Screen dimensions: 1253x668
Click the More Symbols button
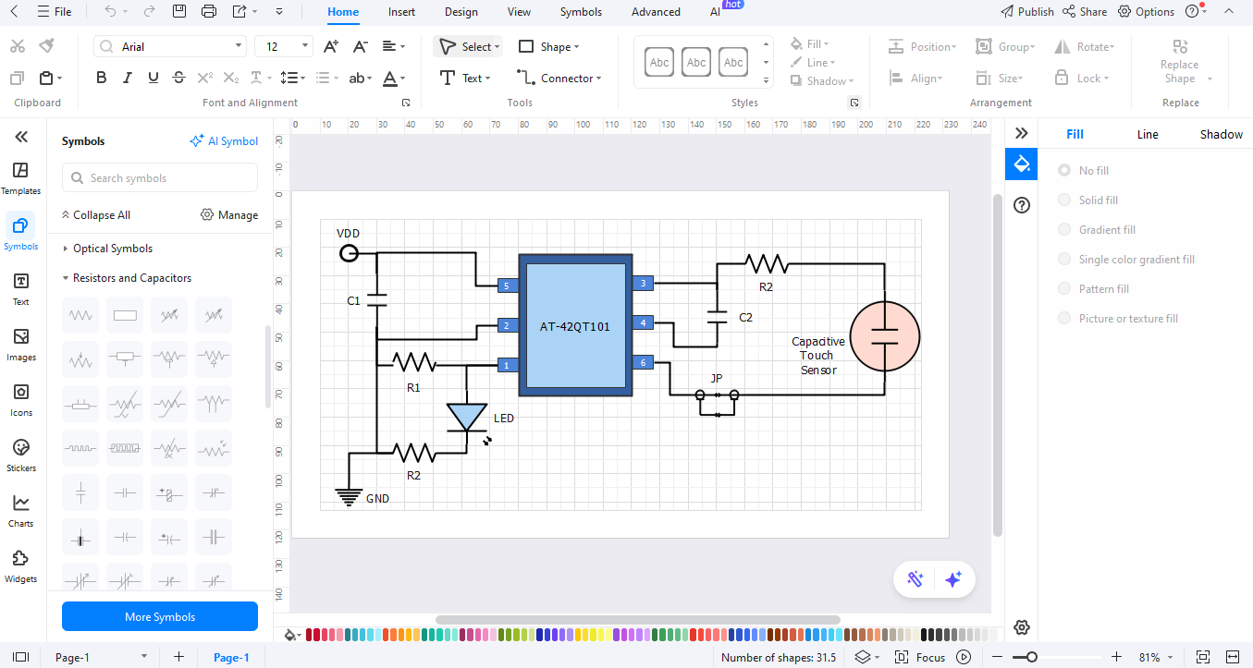coord(160,616)
